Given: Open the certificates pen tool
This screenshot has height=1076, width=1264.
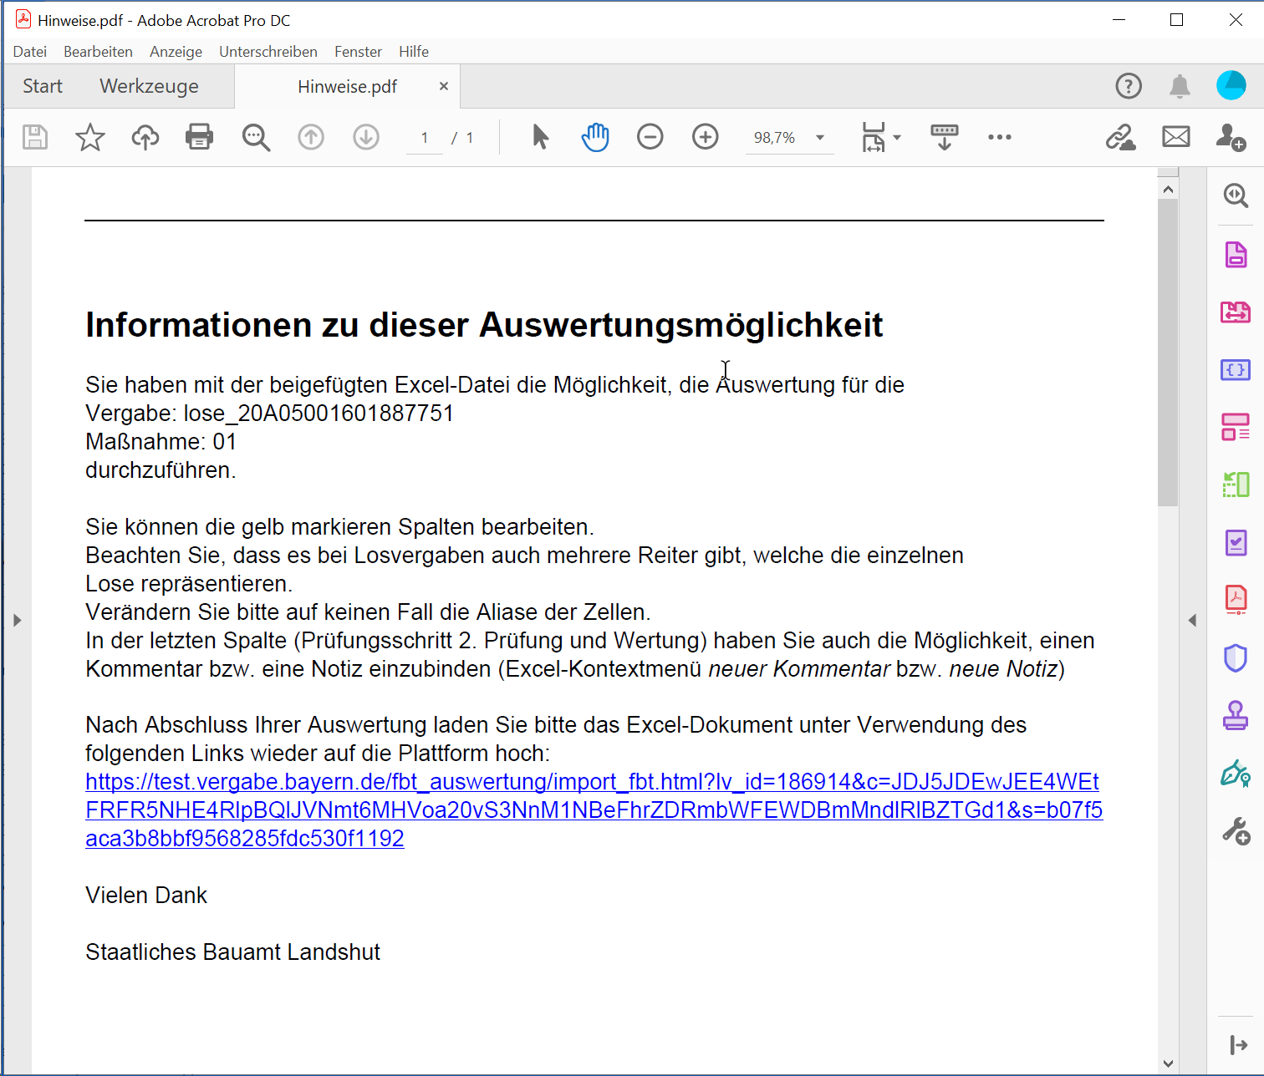Looking at the screenshot, I should point(1236,774).
